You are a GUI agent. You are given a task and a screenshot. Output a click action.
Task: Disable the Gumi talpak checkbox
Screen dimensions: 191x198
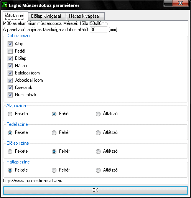point(10,95)
